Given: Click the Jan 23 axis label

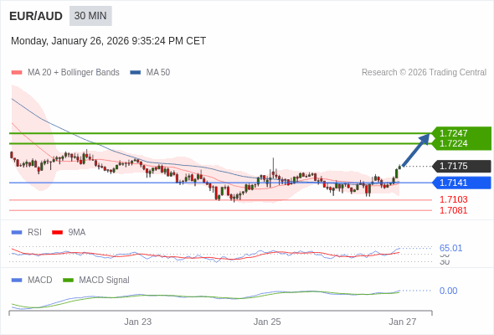Looking at the screenshot, I should click(137, 322).
